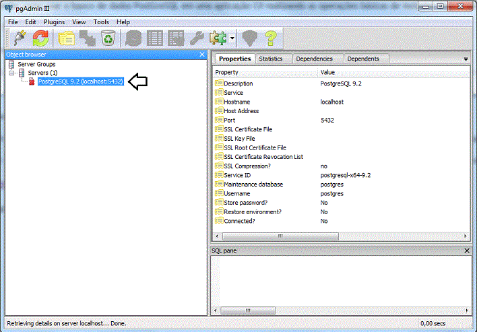Viewport: 477px width, 332px height.
Task: Select the Username property row
Action: click(342, 193)
